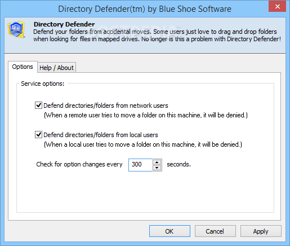
Task: Confirm settings with the OK button
Action: point(169,231)
